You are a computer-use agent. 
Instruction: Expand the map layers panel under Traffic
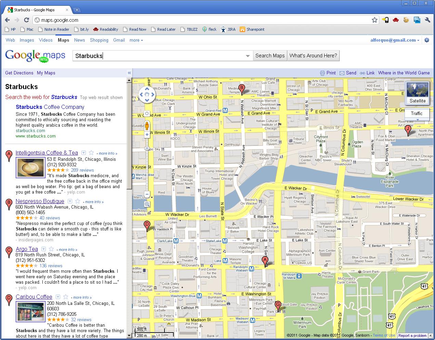tap(417, 119)
